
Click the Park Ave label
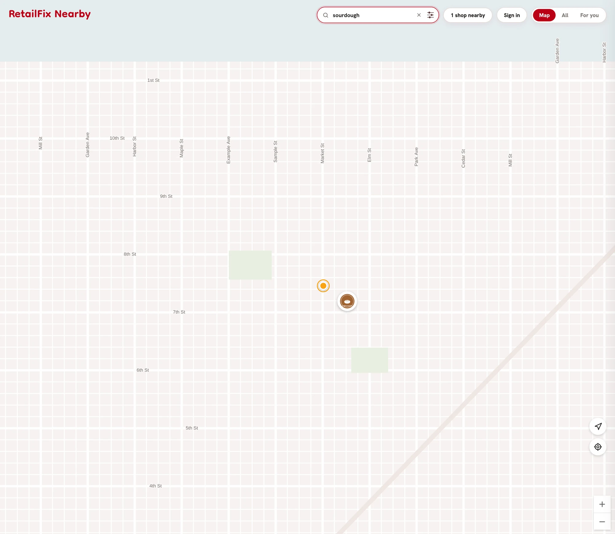click(x=416, y=157)
